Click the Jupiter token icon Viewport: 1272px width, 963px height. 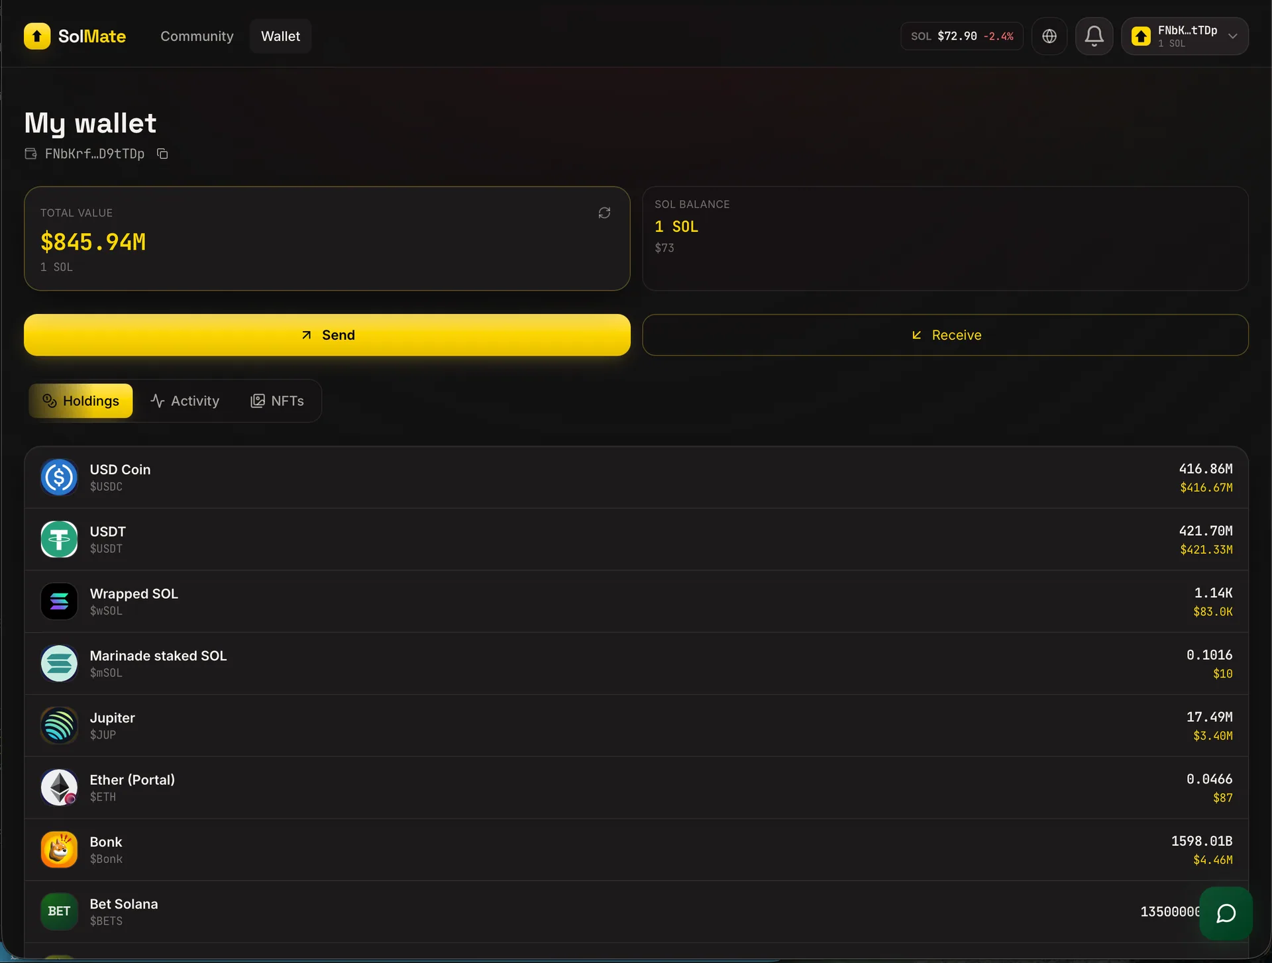tap(59, 725)
